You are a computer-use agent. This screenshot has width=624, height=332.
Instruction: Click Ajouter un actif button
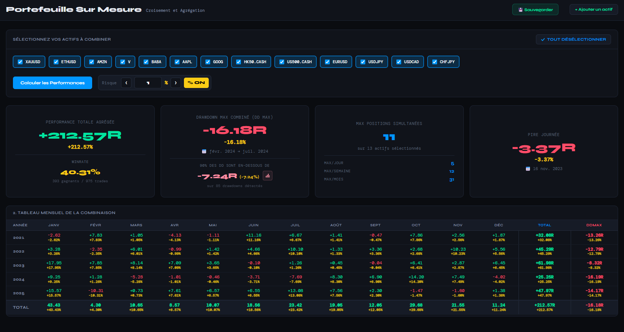594,10
